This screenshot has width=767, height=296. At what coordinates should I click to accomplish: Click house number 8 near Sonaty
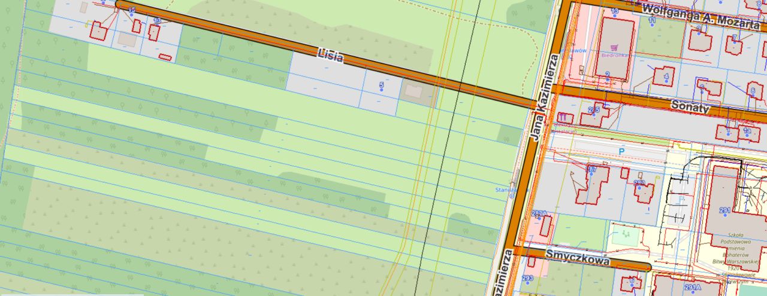tap(752, 90)
